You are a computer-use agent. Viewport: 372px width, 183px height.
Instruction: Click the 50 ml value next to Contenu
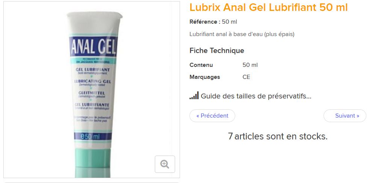pyautogui.click(x=250, y=65)
